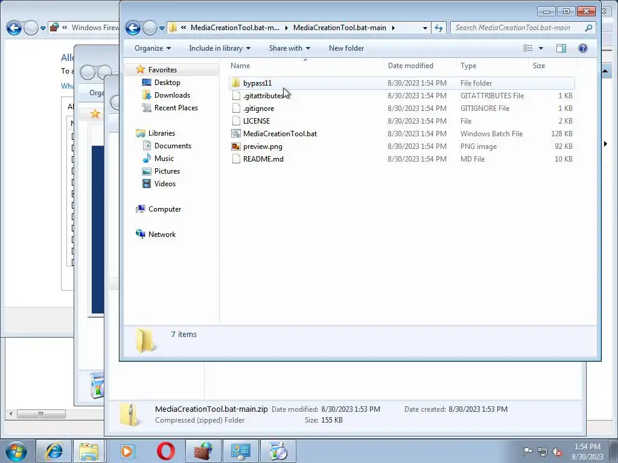Click New folder button
618x463 pixels.
(346, 48)
